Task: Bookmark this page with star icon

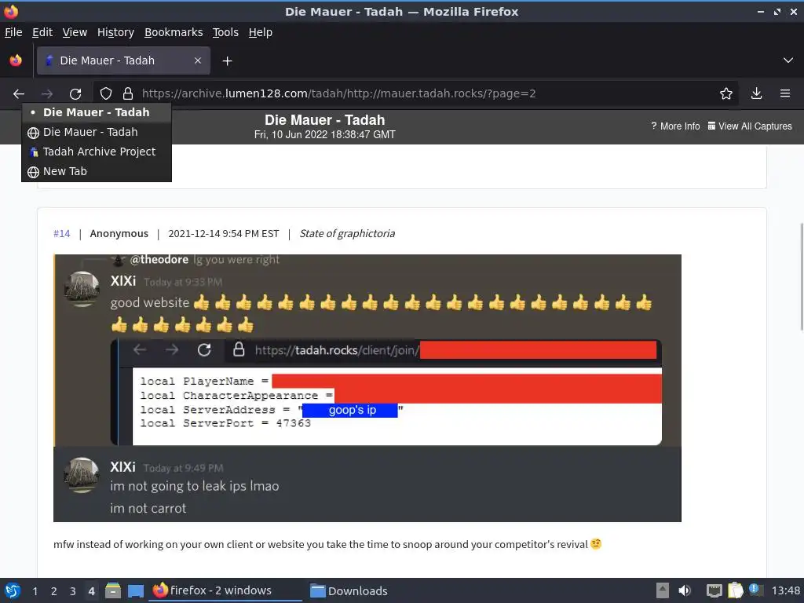Action: (x=726, y=93)
